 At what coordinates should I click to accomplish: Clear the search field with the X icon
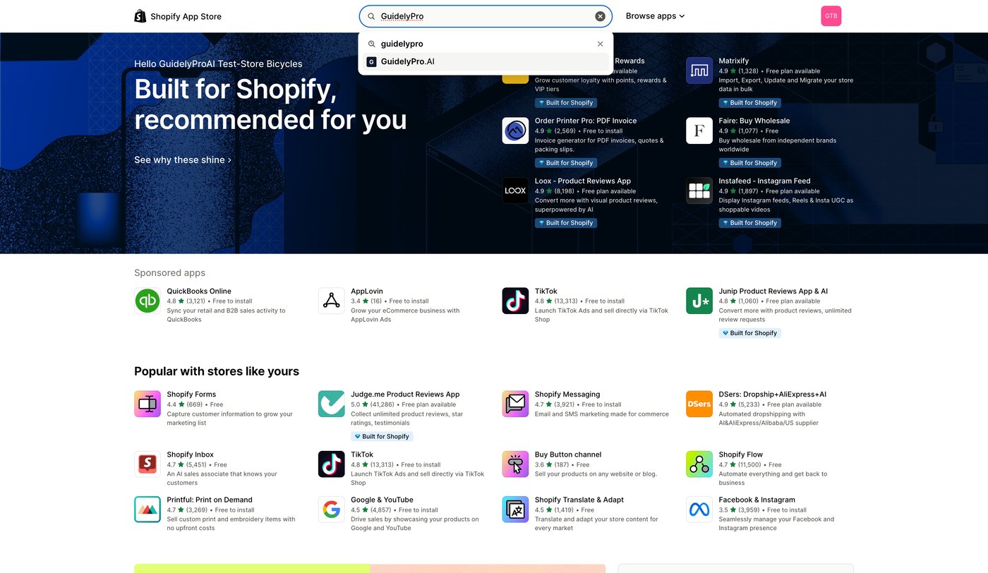[x=600, y=16]
